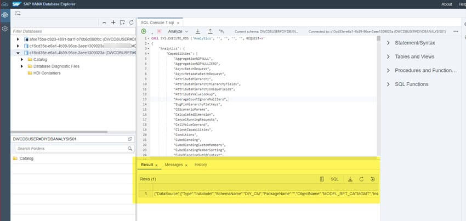The height and width of the screenshot is (221, 466).
Task: Close the SQL Console 1.sql tab
Action: click(178, 23)
